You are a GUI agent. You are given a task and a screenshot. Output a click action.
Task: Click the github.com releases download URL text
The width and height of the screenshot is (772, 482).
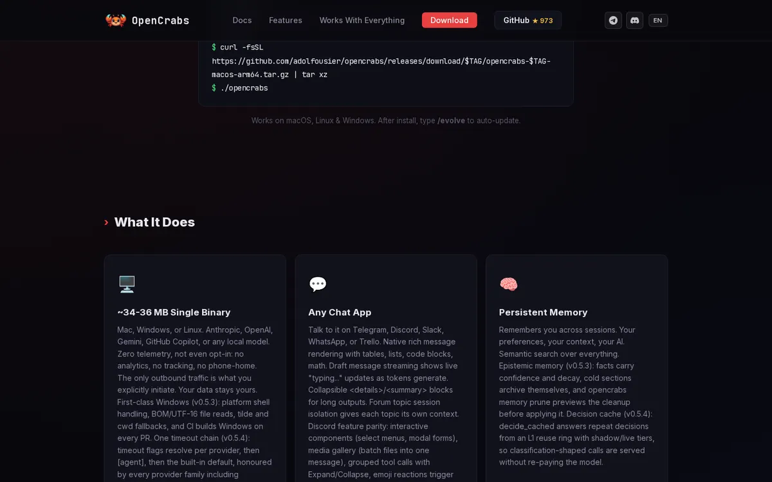pos(381,61)
